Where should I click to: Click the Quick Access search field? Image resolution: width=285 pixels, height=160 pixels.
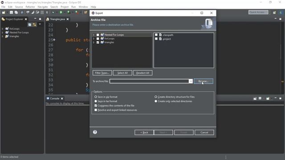point(258,12)
